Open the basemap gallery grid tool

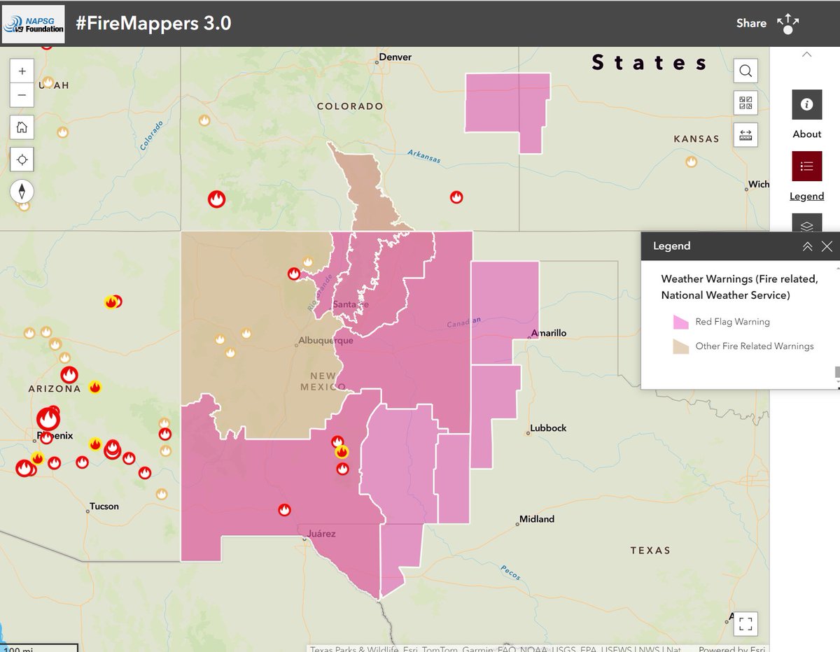pyautogui.click(x=745, y=103)
